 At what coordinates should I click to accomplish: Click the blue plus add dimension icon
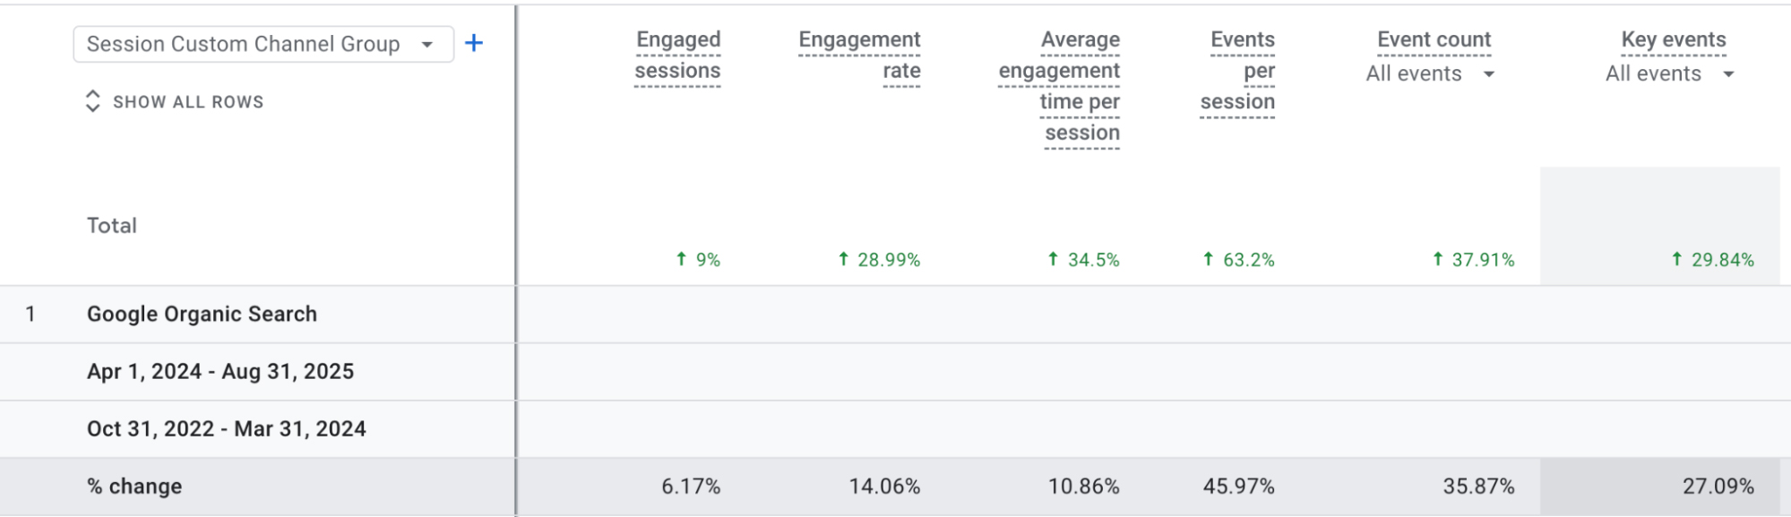click(474, 43)
